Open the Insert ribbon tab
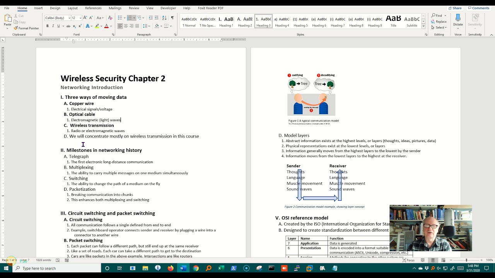The width and height of the screenshot is (495, 278). coord(38,8)
